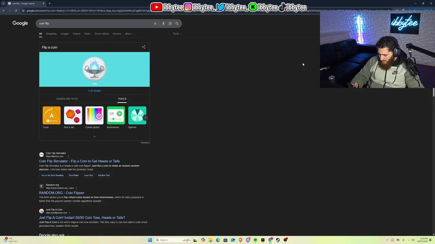The width and height of the screenshot is (435, 244).
Task: Open People also ask options menu
Action: tap(68, 235)
